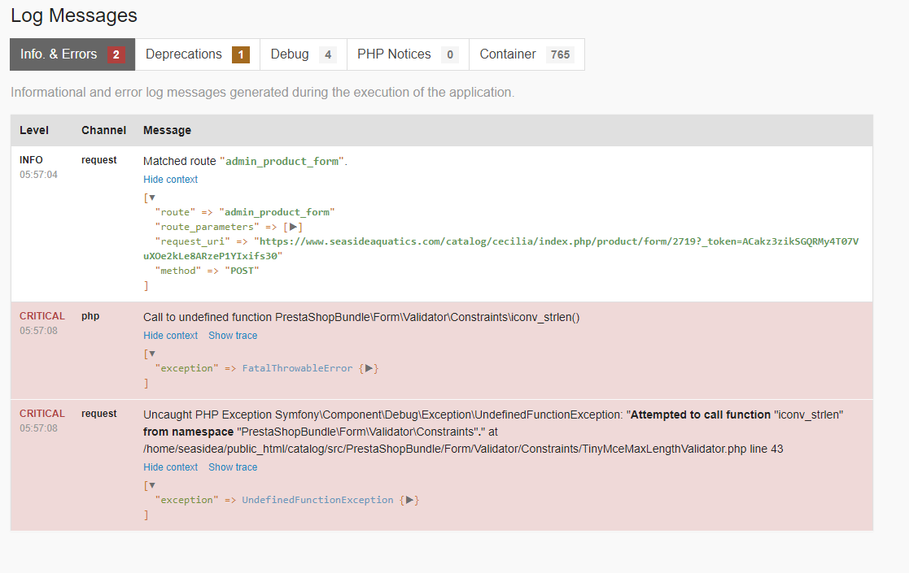The image size is (909, 573).
Task: Expand the route_parameters array
Action: click(x=293, y=227)
